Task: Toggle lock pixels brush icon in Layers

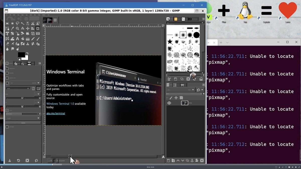Action: coord(171,98)
